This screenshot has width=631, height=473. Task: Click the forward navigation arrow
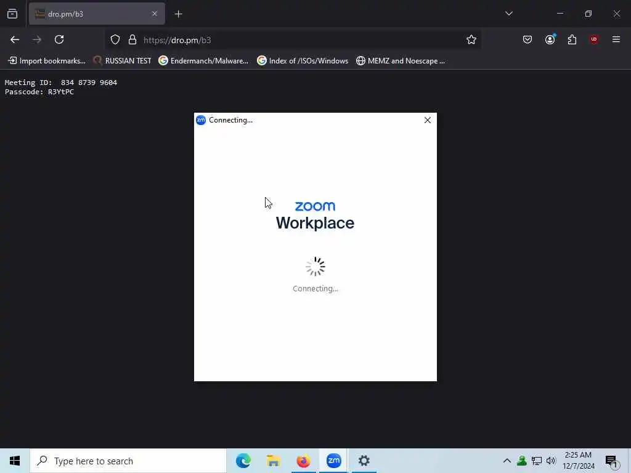tap(37, 39)
